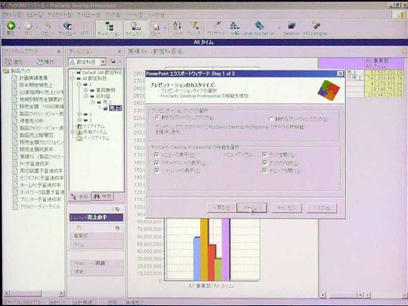Expand the 共有アイテム tree node

73,133
